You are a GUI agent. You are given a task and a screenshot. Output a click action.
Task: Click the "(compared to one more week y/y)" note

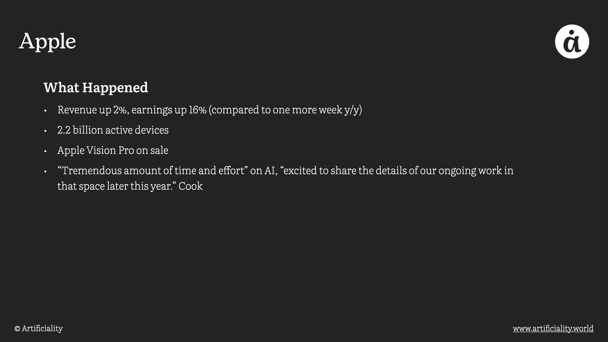[x=285, y=110]
